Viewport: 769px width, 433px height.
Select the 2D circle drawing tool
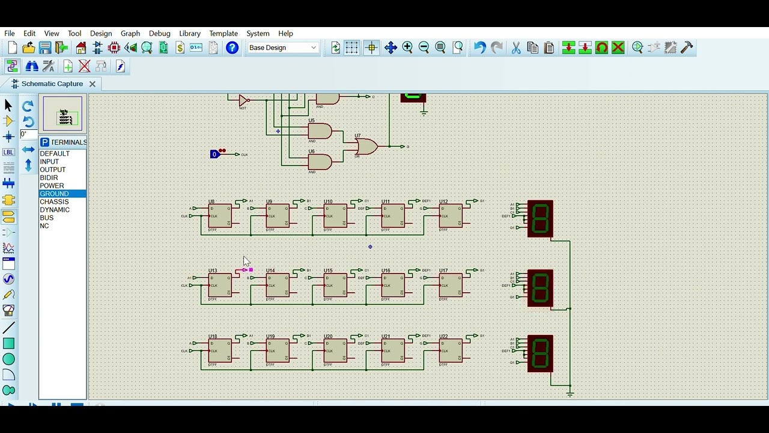(8, 359)
